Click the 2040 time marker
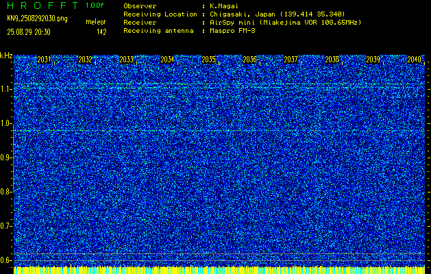The width and height of the screenshot is (431, 274). pos(415,60)
